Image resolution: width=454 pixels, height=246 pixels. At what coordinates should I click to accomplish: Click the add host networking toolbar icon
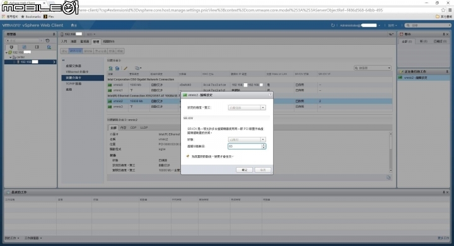coord(110,68)
